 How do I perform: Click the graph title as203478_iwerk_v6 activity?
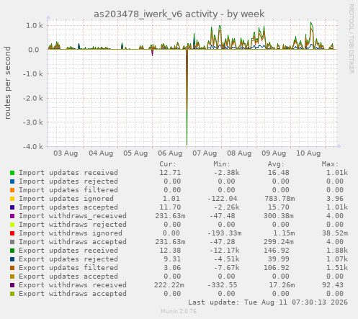click(179, 14)
